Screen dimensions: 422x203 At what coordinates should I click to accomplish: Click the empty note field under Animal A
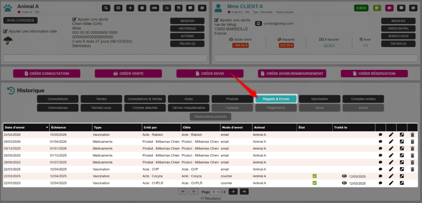[105, 58]
